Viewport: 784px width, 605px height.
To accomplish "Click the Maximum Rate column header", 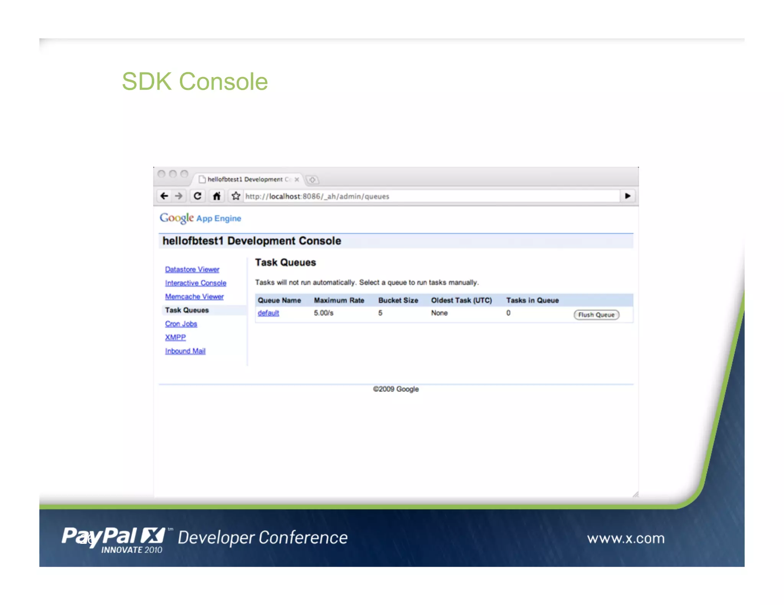I will 339,301.
